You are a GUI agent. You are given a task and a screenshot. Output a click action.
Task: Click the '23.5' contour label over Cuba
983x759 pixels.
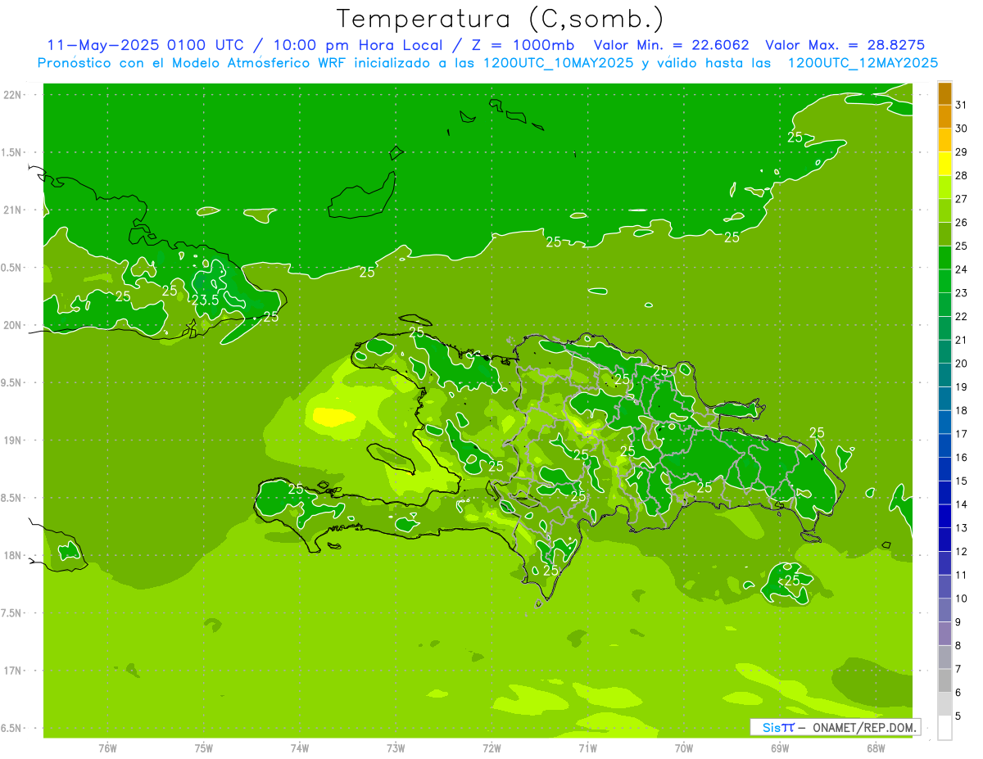pos(206,300)
